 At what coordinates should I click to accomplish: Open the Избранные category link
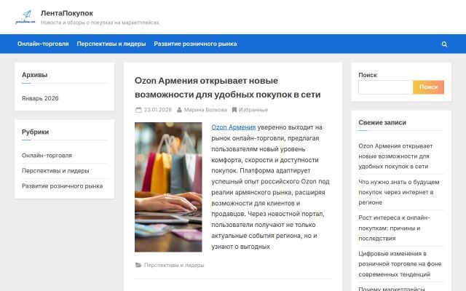click(x=253, y=110)
